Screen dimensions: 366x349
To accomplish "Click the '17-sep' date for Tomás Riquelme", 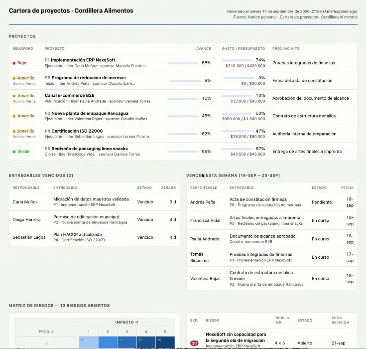I will pos(350,257).
